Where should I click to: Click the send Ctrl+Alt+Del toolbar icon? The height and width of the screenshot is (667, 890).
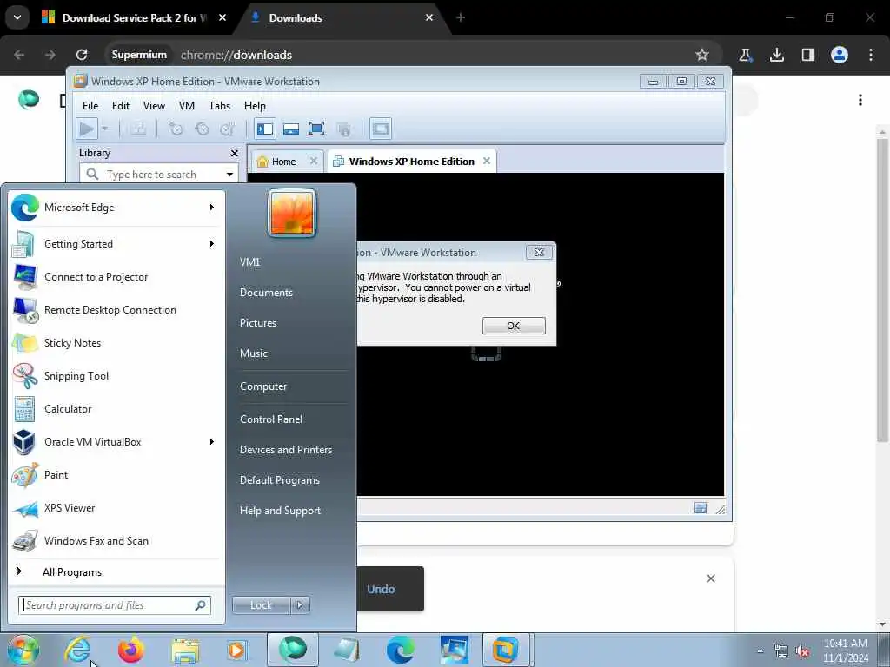[x=138, y=129]
